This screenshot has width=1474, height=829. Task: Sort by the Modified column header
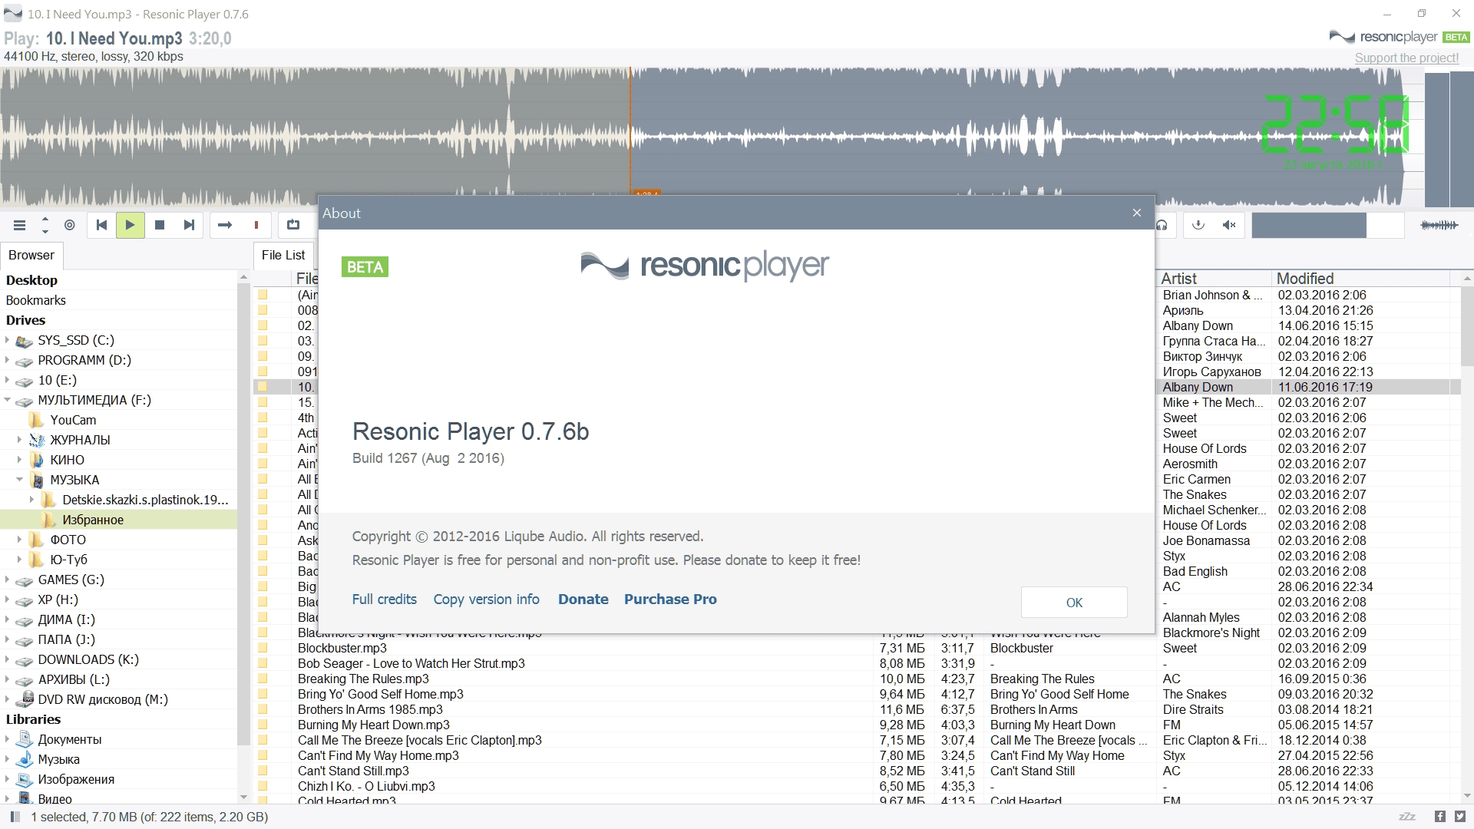click(x=1360, y=279)
